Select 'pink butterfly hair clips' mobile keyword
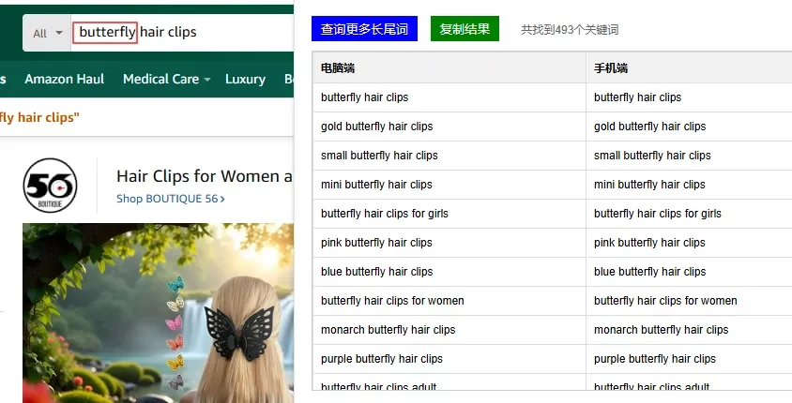This screenshot has height=403, width=792. (649, 243)
